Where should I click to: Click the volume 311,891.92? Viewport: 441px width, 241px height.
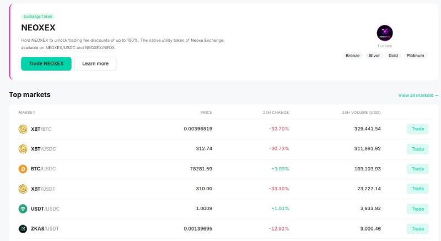pyautogui.click(x=367, y=148)
